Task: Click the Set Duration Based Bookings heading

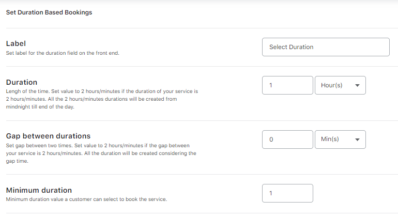Action: (x=49, y=12)
